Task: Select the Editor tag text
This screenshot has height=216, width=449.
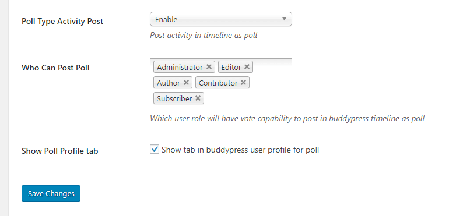Action: (x=231, y=67)
